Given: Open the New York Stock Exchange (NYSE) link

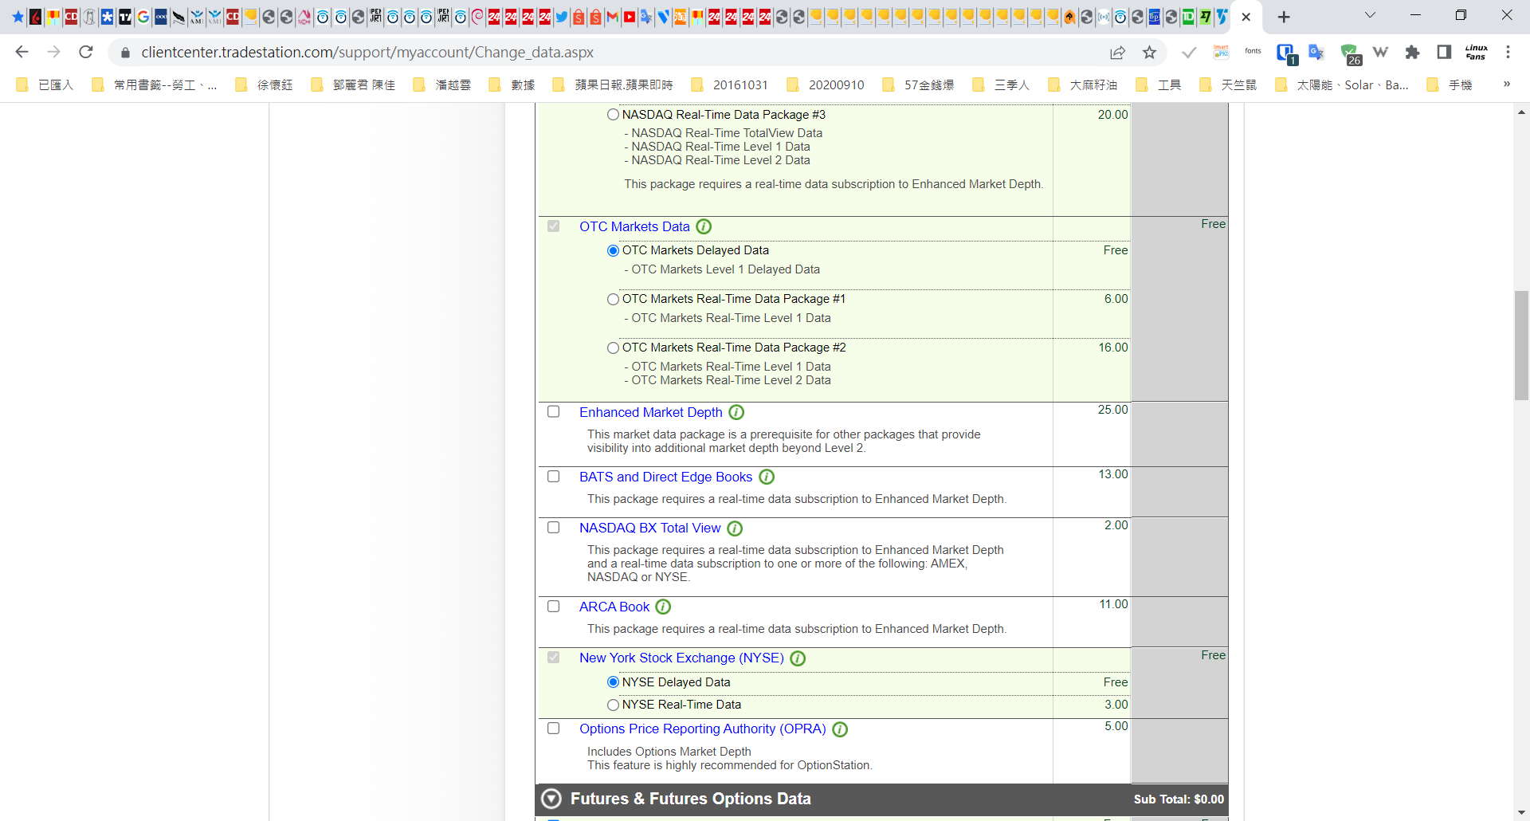Looking at the screenshot, I should click(x=681, y=658).
